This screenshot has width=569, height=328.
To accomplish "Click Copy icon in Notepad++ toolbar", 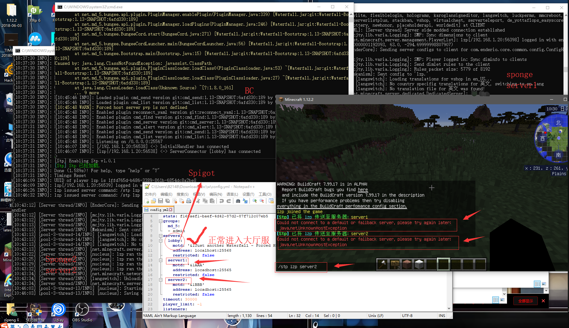I will [205, 201].
